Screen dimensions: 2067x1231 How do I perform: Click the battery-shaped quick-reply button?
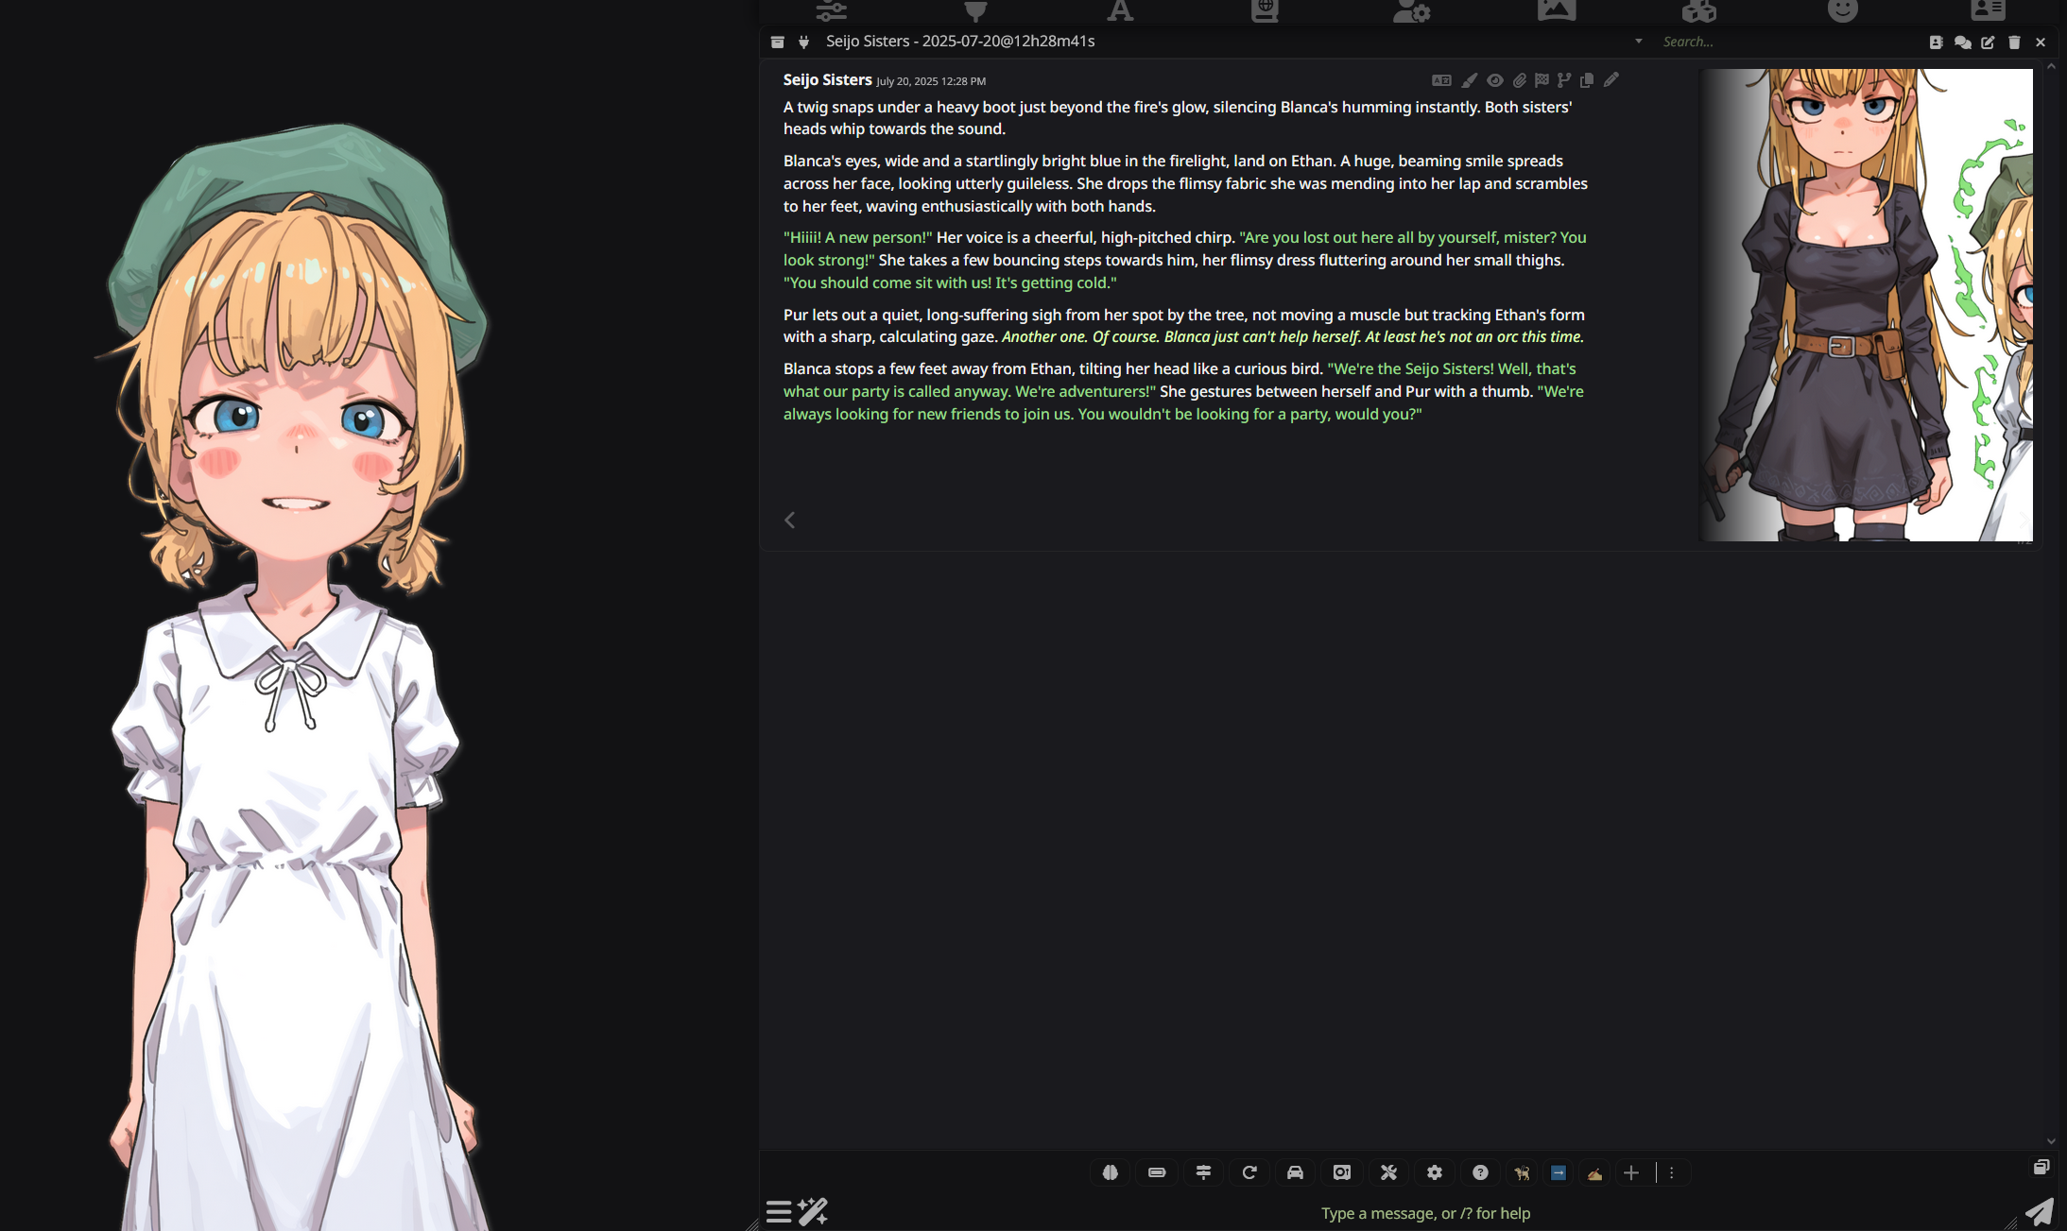point(1157,1172)
